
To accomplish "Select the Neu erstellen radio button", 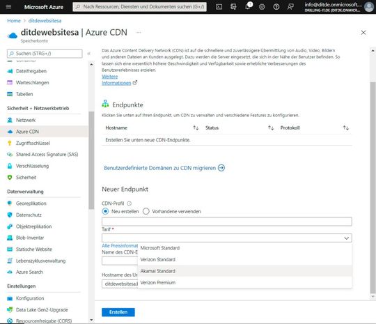I will pyautogui.click(x=105, y=211).
